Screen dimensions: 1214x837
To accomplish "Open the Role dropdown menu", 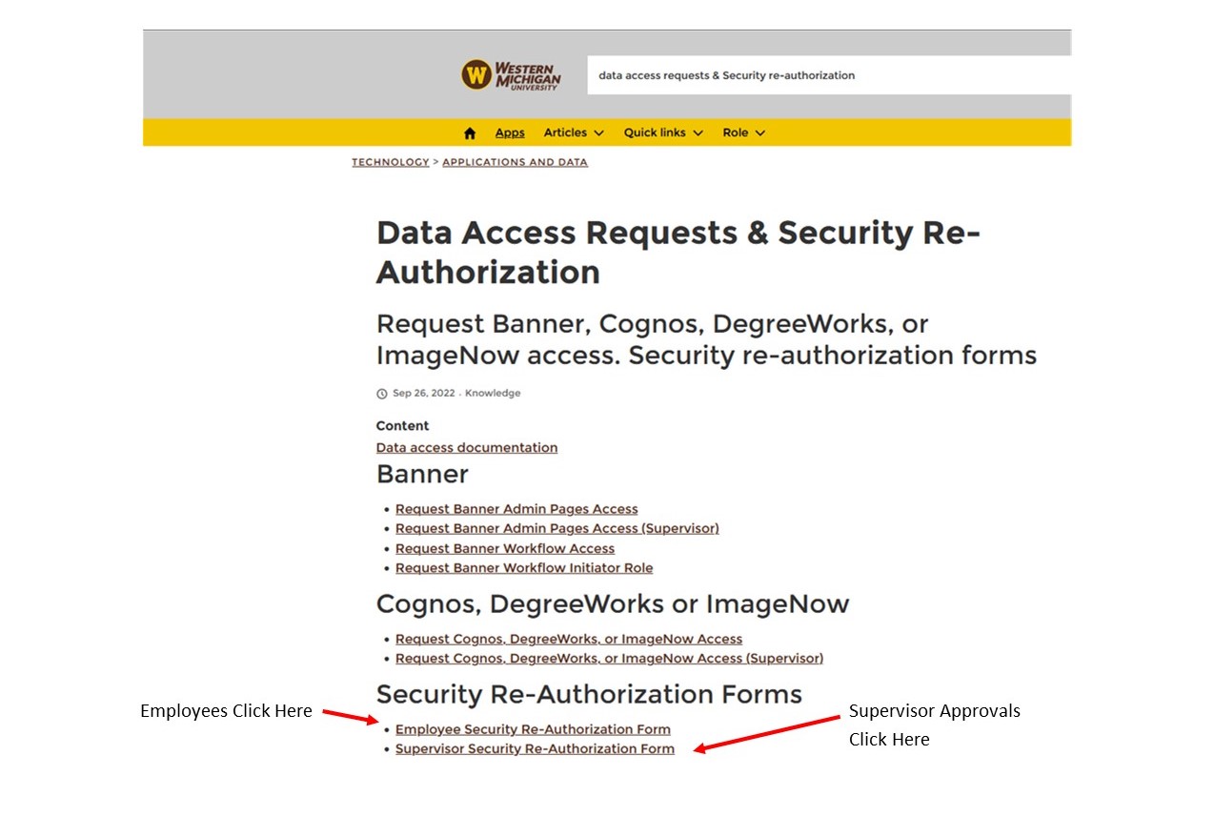I will click(743, 133).
